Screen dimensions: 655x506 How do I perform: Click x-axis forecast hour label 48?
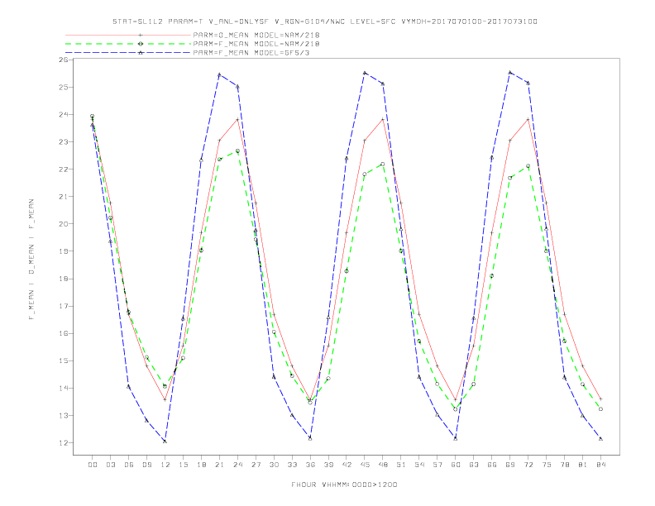[383, 465]
